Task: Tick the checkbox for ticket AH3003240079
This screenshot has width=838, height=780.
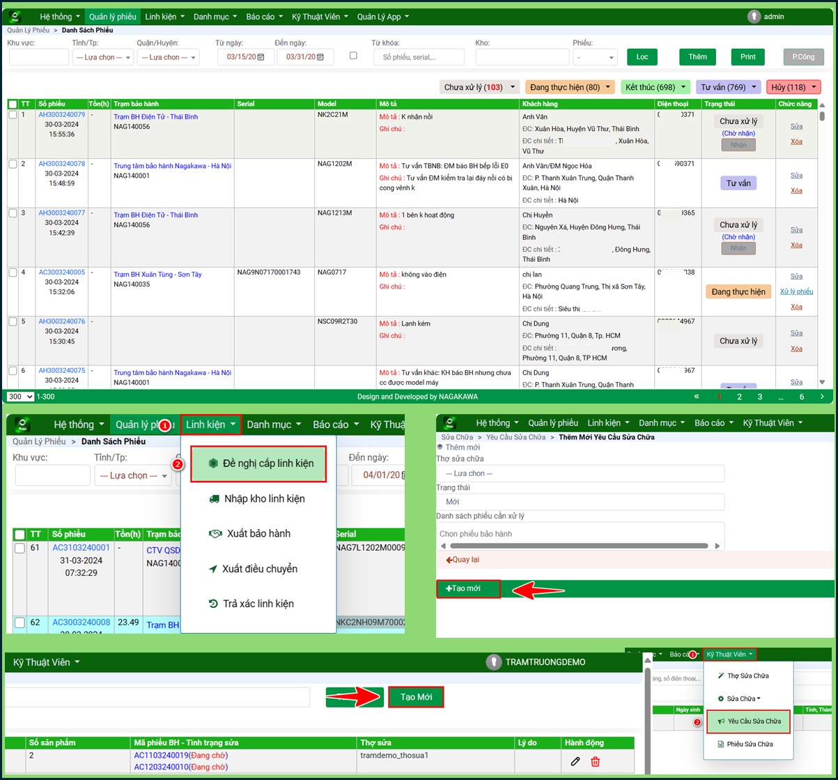Action: [13, 116]
